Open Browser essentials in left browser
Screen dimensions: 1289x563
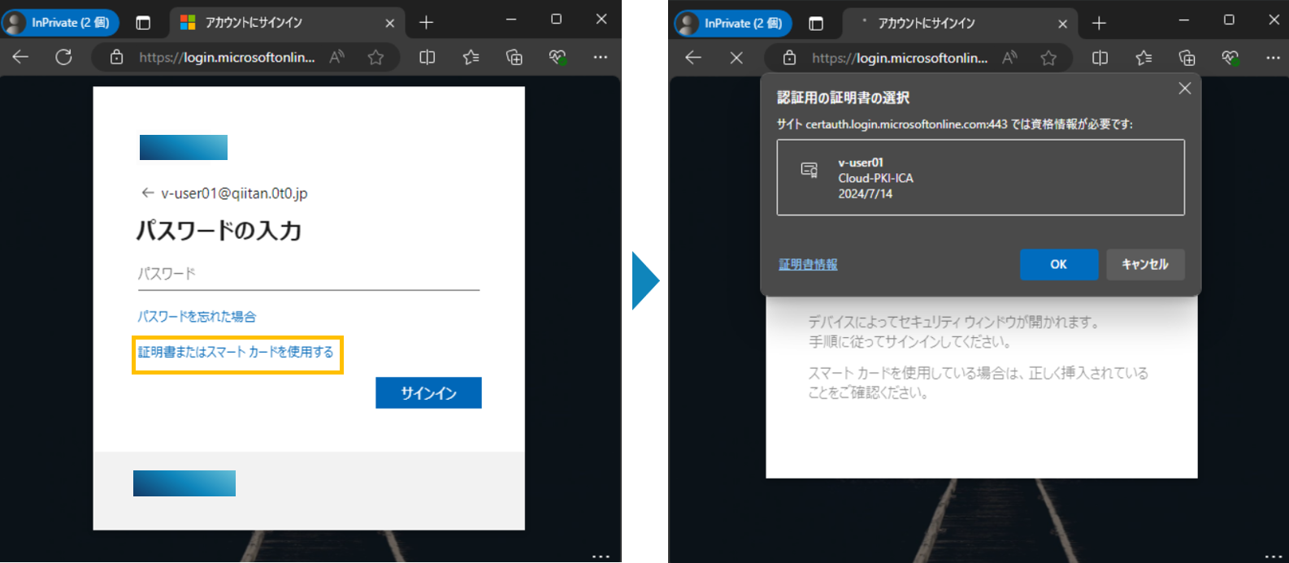(x=558, y=57)
